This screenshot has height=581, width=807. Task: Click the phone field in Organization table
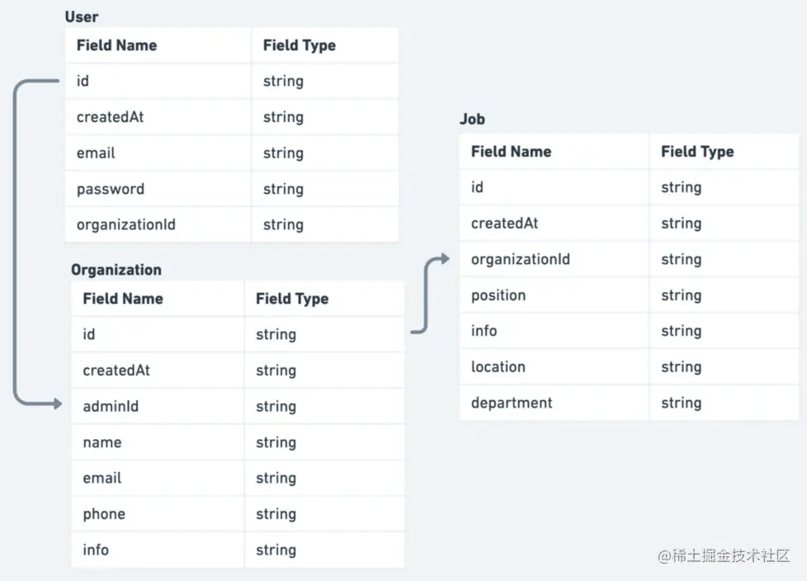pyautogui.click(x=104, y=514)
